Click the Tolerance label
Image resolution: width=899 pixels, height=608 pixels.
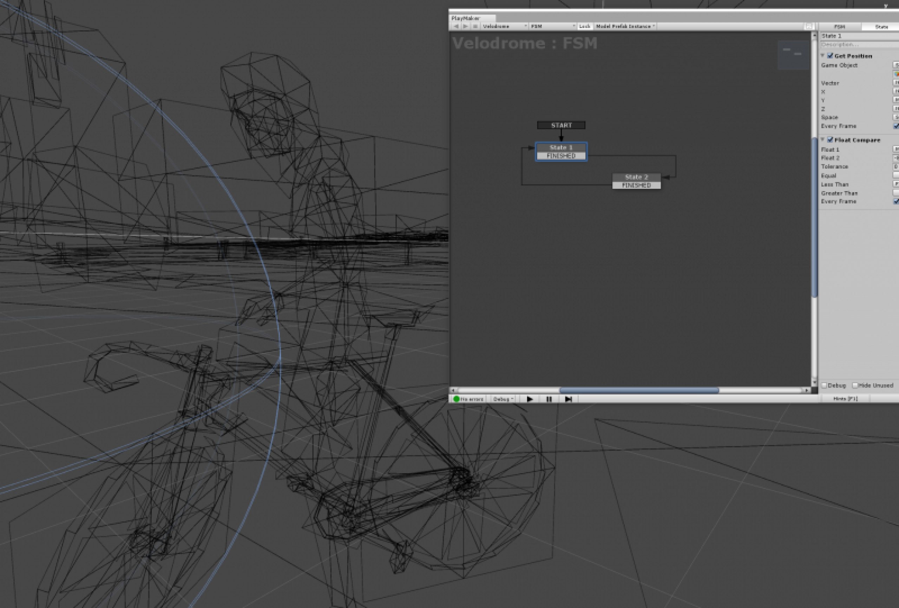(834, 166)
